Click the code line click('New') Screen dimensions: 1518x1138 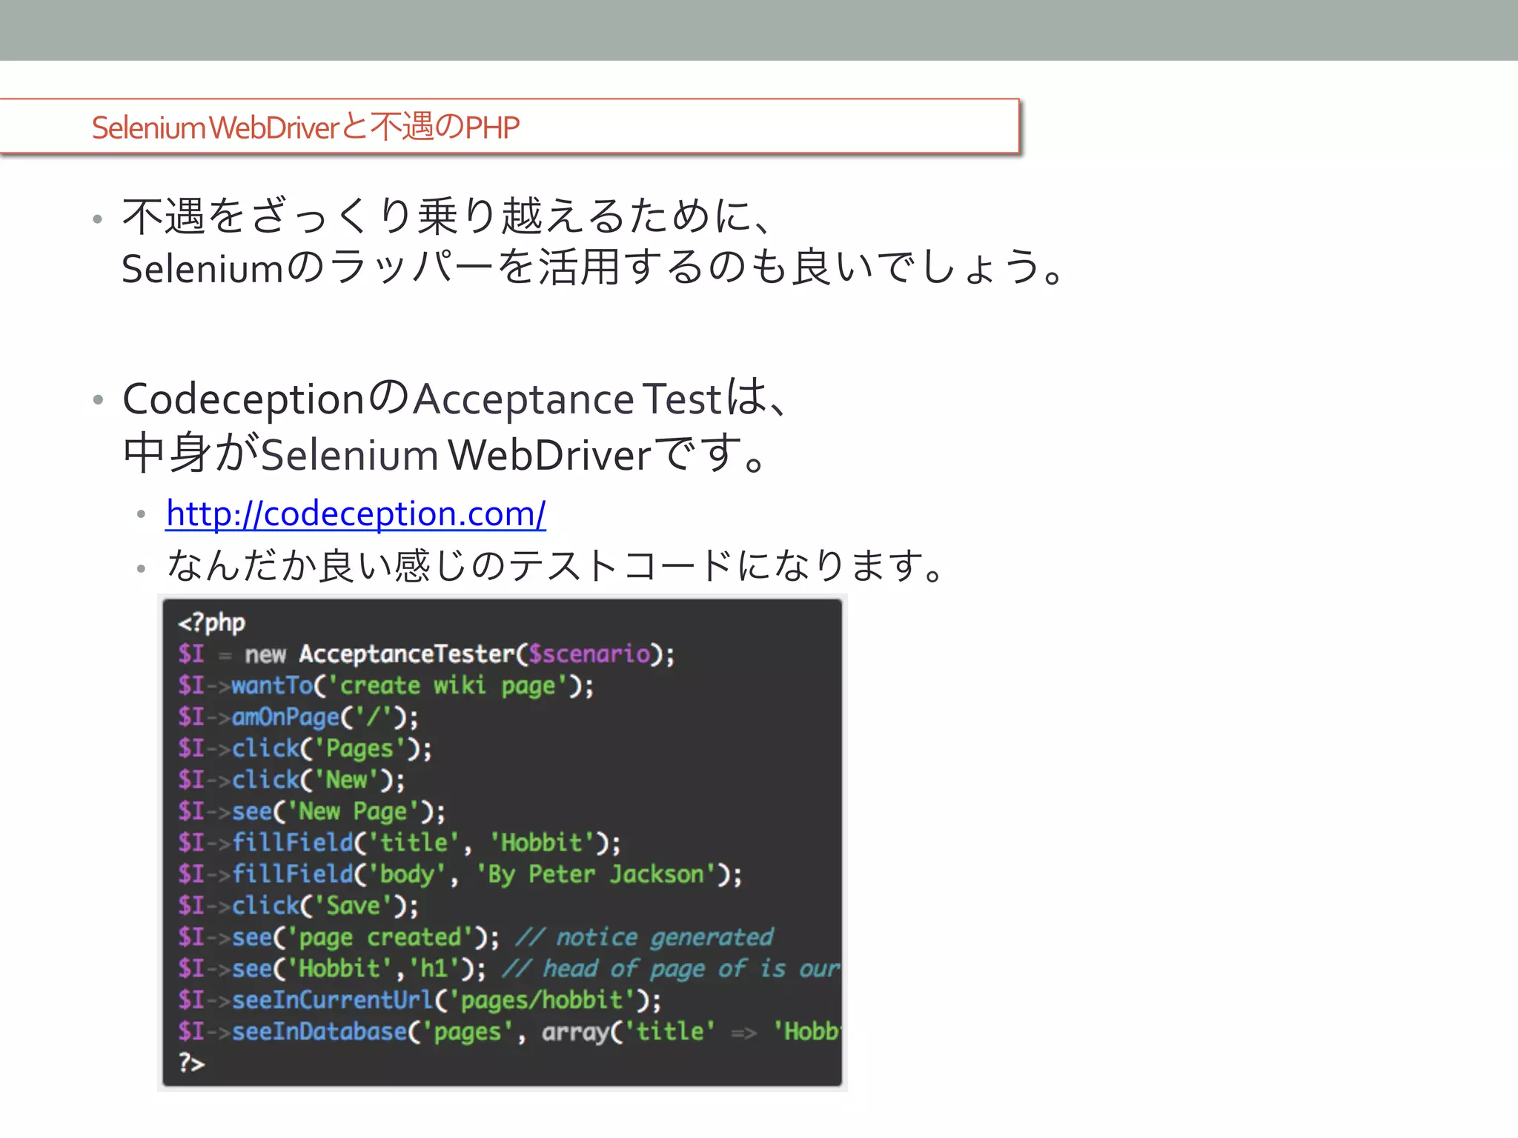pyautogui.click(x=291, y=780)
